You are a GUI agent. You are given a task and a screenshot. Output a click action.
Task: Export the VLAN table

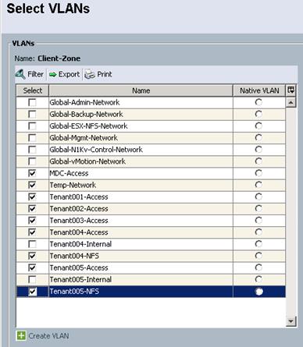click(64, 74)
